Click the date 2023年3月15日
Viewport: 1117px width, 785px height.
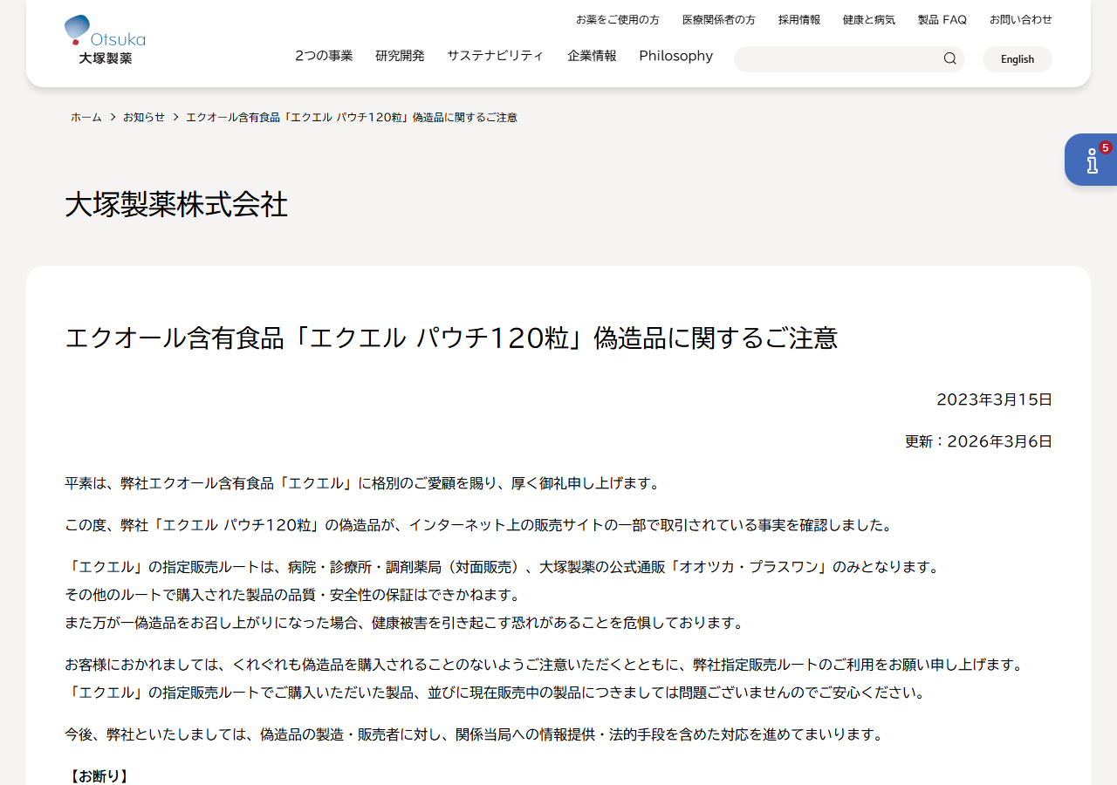coord(995,399)
